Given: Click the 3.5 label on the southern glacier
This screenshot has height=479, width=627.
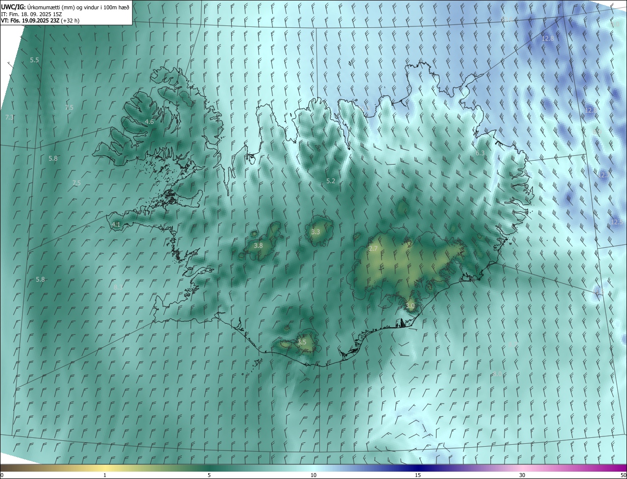Looking at the screenshot, I should click(302, 342).
